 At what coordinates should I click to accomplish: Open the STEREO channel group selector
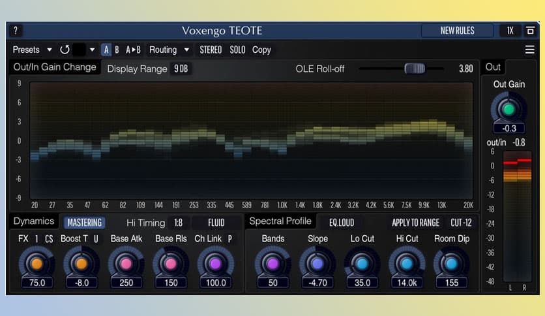pos(211,50)
